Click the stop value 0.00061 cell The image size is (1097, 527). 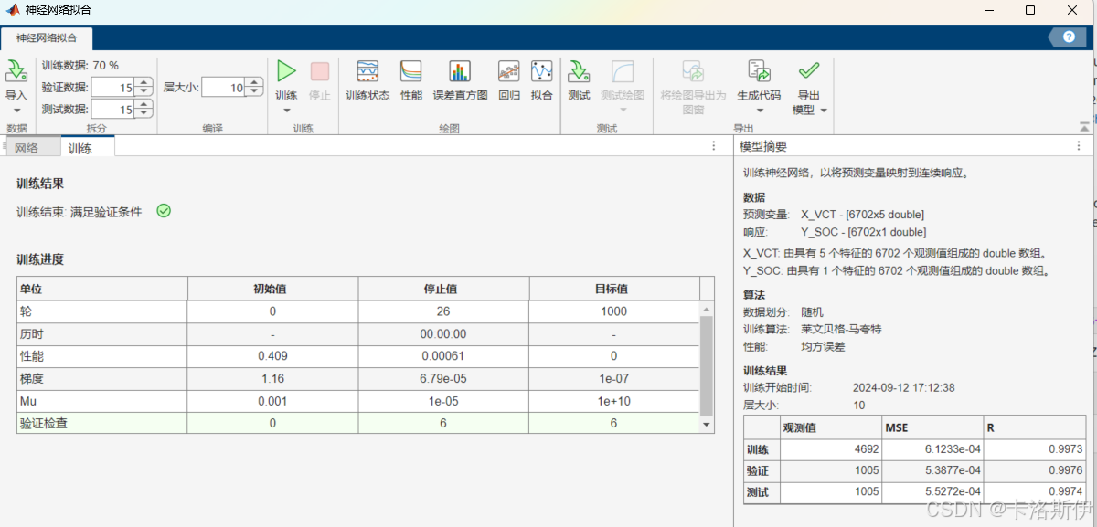443,356
